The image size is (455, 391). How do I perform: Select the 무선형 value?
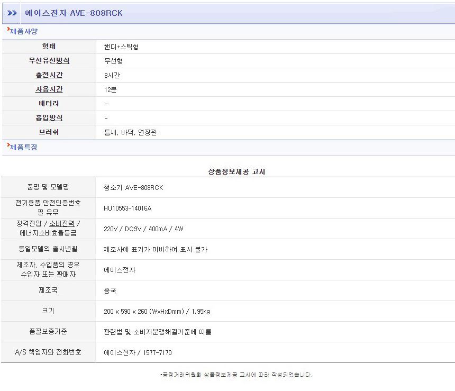(113, 61)
